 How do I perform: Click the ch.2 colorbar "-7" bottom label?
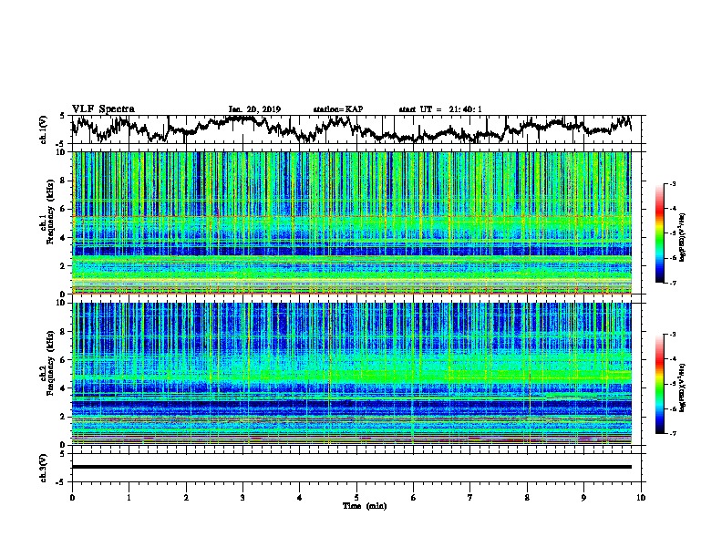(x=672, y=434)
